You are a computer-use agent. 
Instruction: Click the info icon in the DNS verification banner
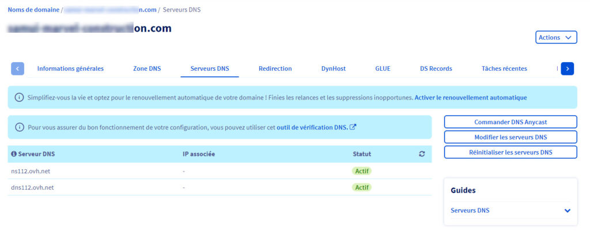[x=19, y=127]
